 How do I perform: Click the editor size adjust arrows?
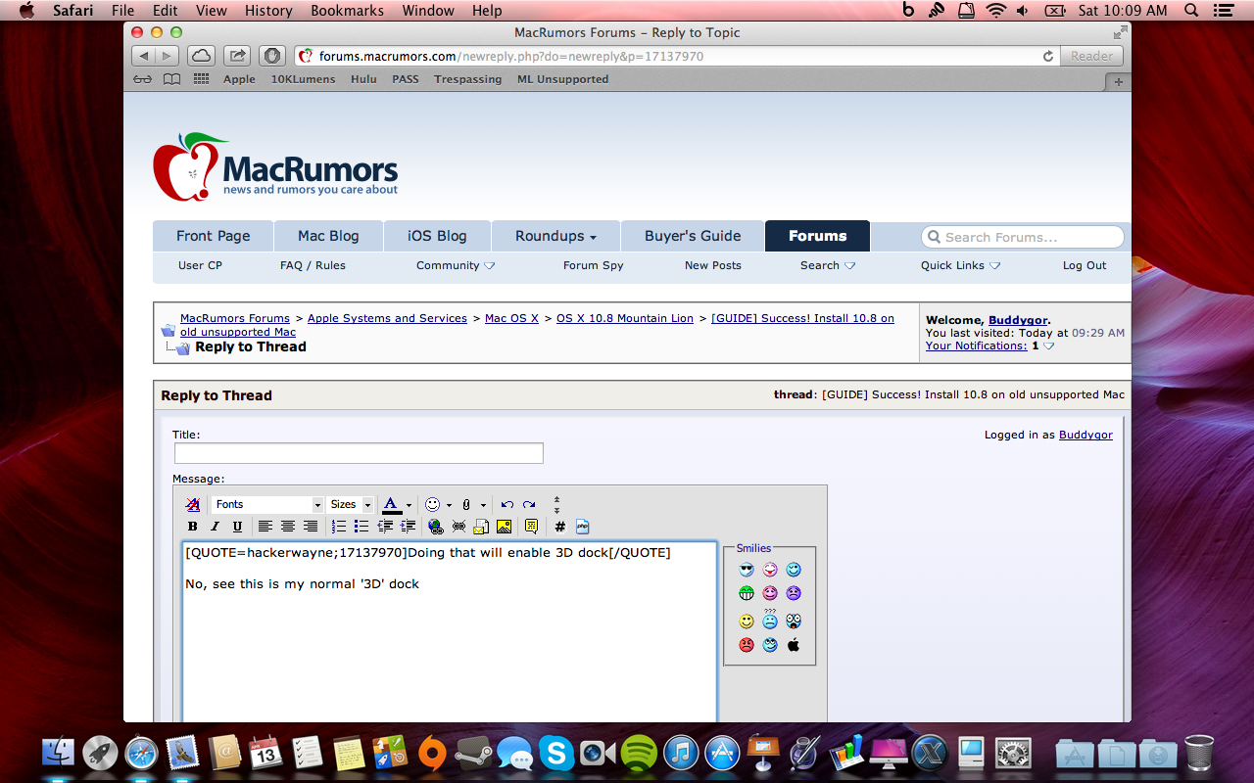pyautogui.click(x=556, y=504)
